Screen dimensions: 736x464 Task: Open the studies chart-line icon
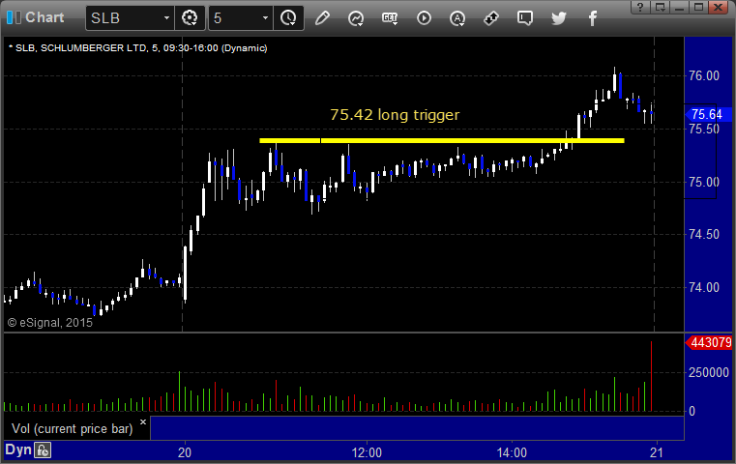[x=356, y=18]
